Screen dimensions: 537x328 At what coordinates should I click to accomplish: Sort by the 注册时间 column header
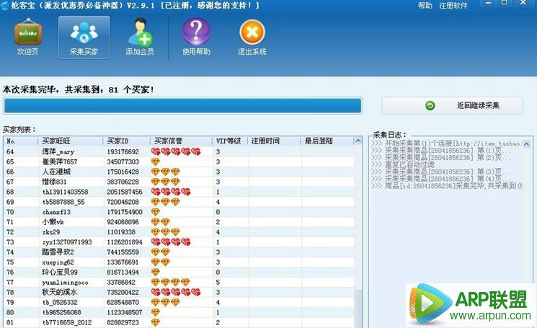click(x=274, y=141)
